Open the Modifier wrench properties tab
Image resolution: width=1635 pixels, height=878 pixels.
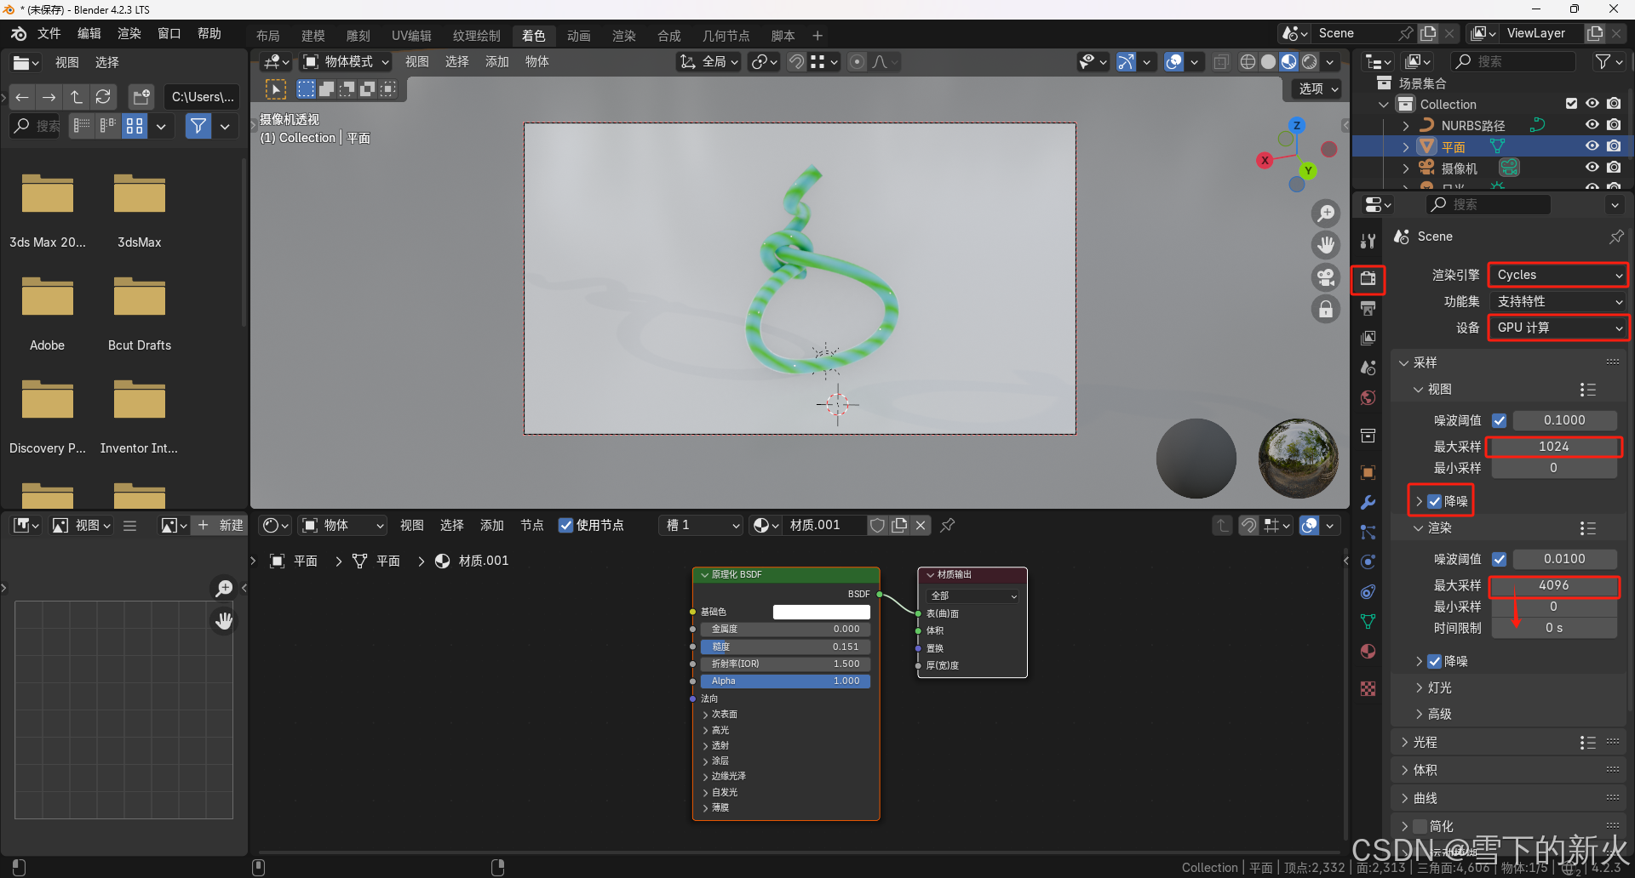coord(1368,502)
